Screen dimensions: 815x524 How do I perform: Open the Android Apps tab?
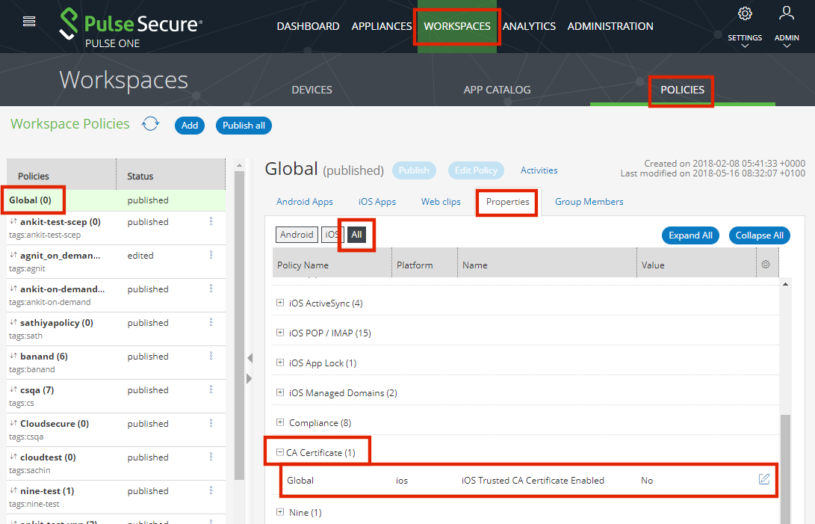(x=305, y=202)
